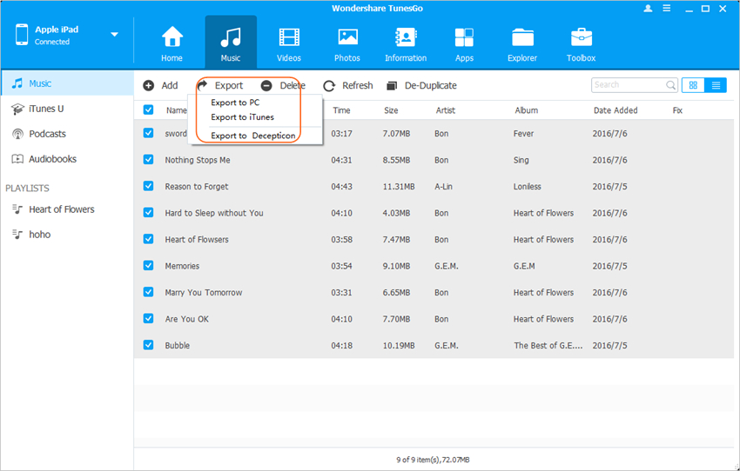Click the Refresh button
The height and width of the screenshot is (471, 740).
tap(348, 85)
